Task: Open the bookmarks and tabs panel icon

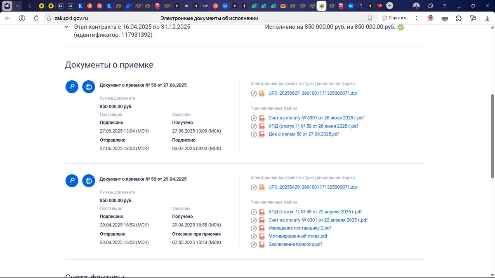Action: (430, 6)
